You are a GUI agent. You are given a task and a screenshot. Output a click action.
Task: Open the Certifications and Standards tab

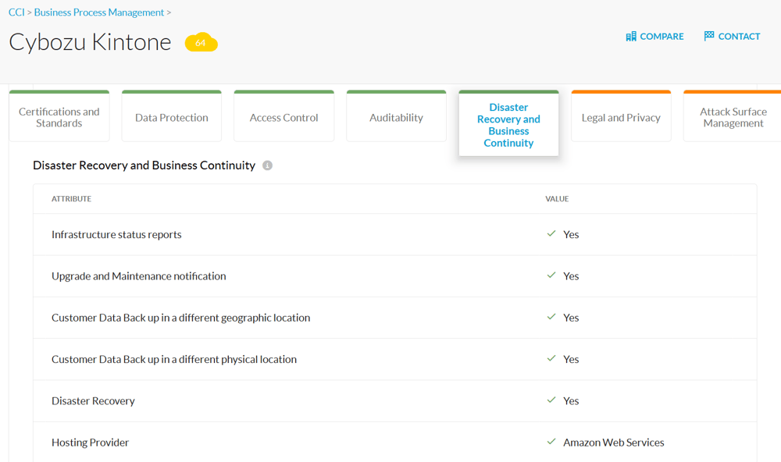click(59, 116)
